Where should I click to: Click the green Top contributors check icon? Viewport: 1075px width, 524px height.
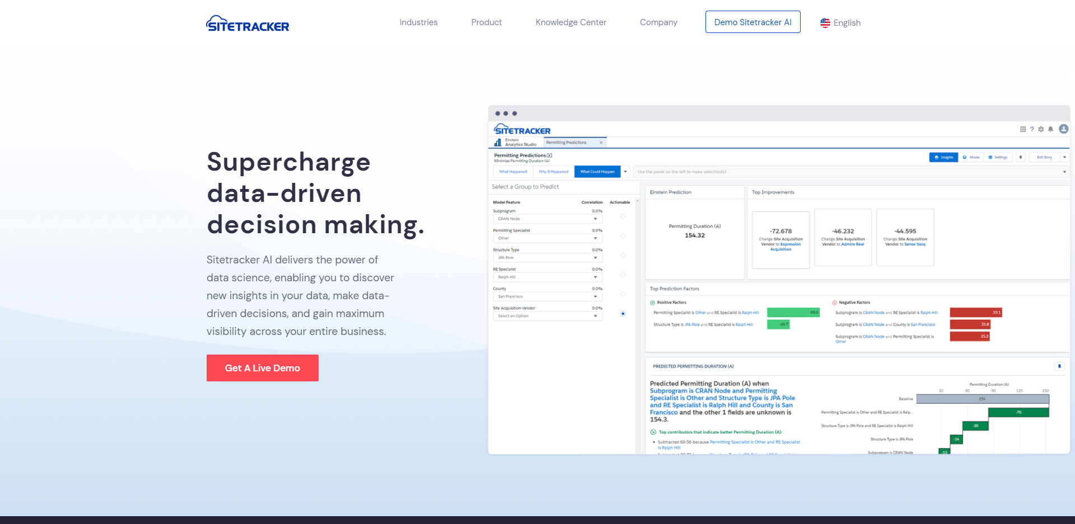point(653,432)
